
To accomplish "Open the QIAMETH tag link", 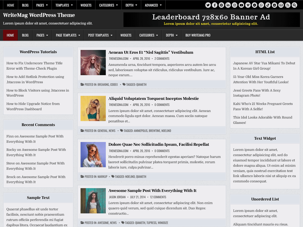I will coord(141,84).
